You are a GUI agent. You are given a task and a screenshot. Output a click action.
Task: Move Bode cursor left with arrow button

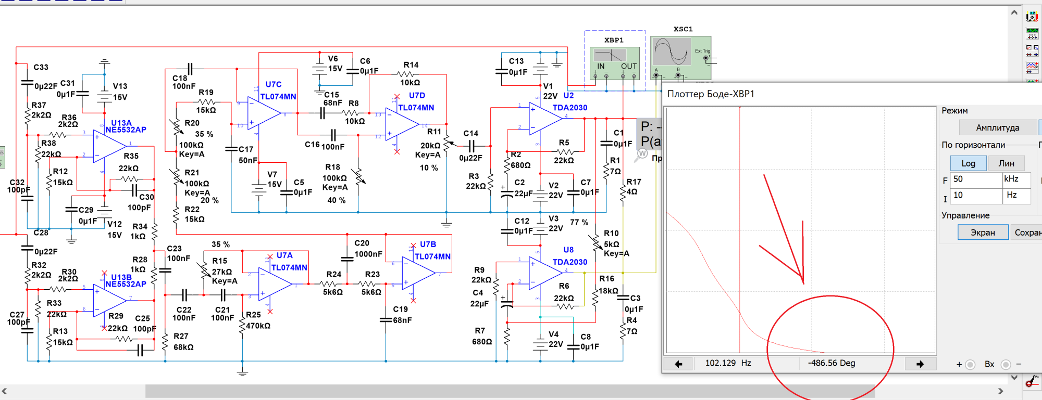pos(678,364)
